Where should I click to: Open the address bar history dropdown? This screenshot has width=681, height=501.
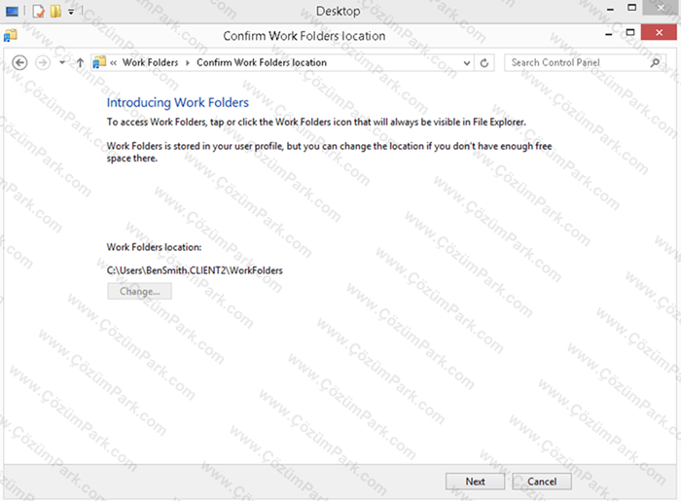pyautogui.click(x=467, y=63)
